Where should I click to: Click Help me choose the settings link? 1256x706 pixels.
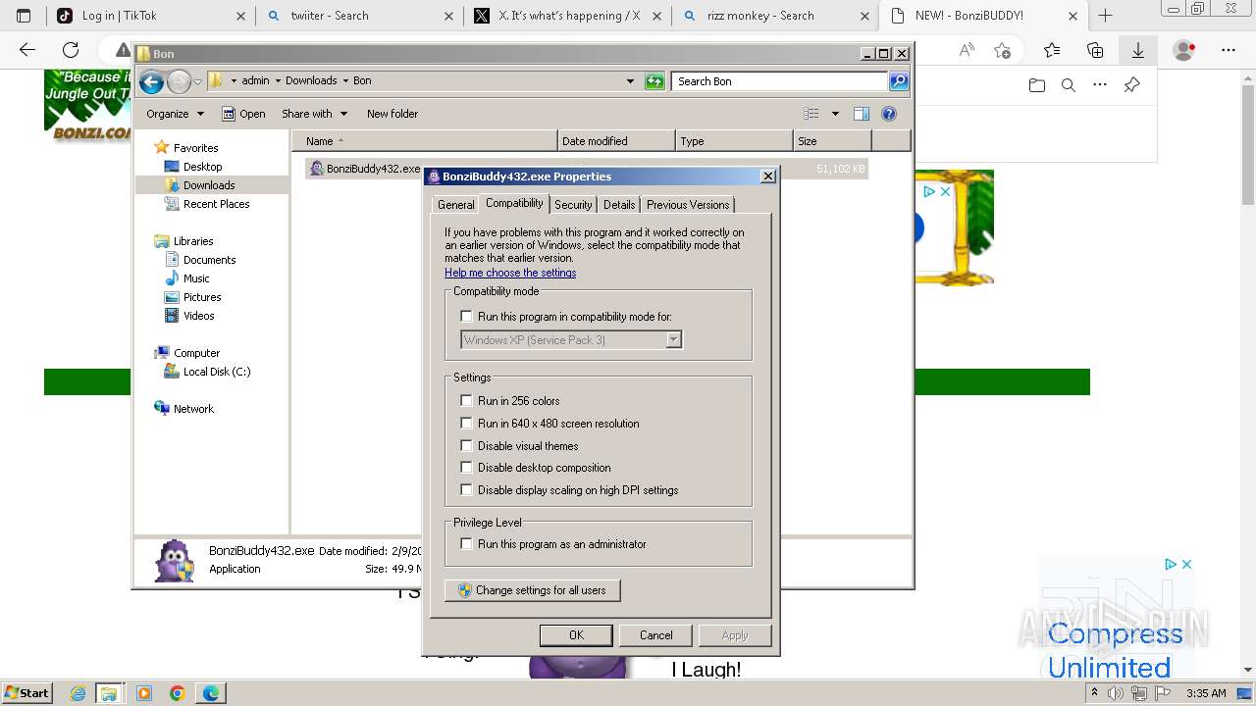510,273
